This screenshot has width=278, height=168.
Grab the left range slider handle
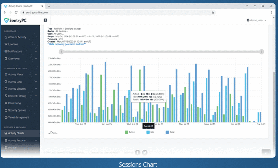coord(61,52)
